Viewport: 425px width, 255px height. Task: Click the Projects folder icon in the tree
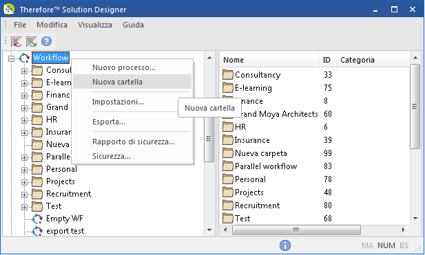click(37, 181)
